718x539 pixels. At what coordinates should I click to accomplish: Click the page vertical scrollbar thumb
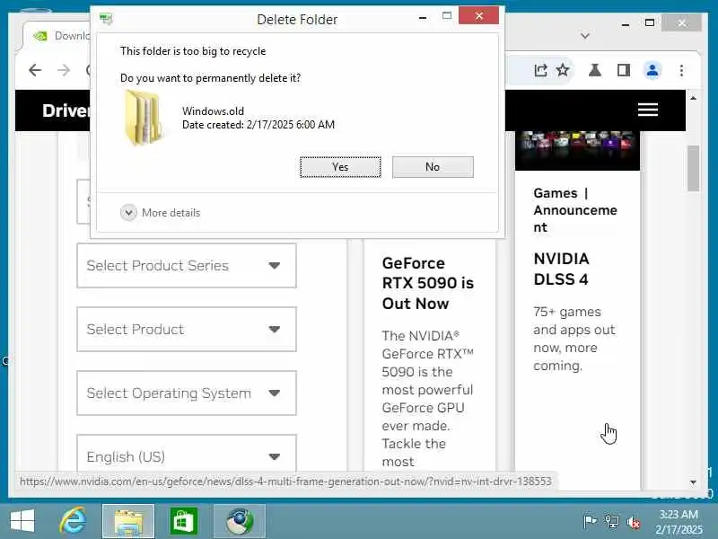693,168
